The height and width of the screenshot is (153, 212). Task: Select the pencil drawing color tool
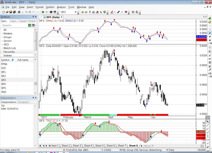112,12
